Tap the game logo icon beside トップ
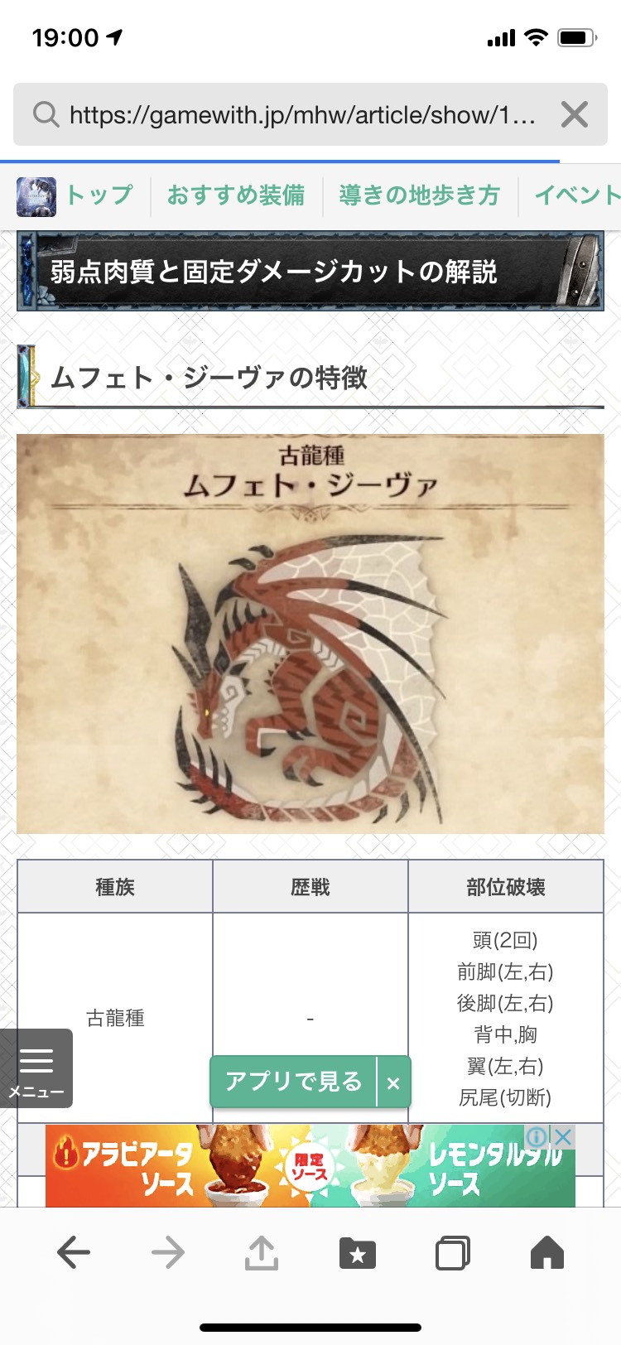This screenshot has width=621, height=1345. click(36, 197)
